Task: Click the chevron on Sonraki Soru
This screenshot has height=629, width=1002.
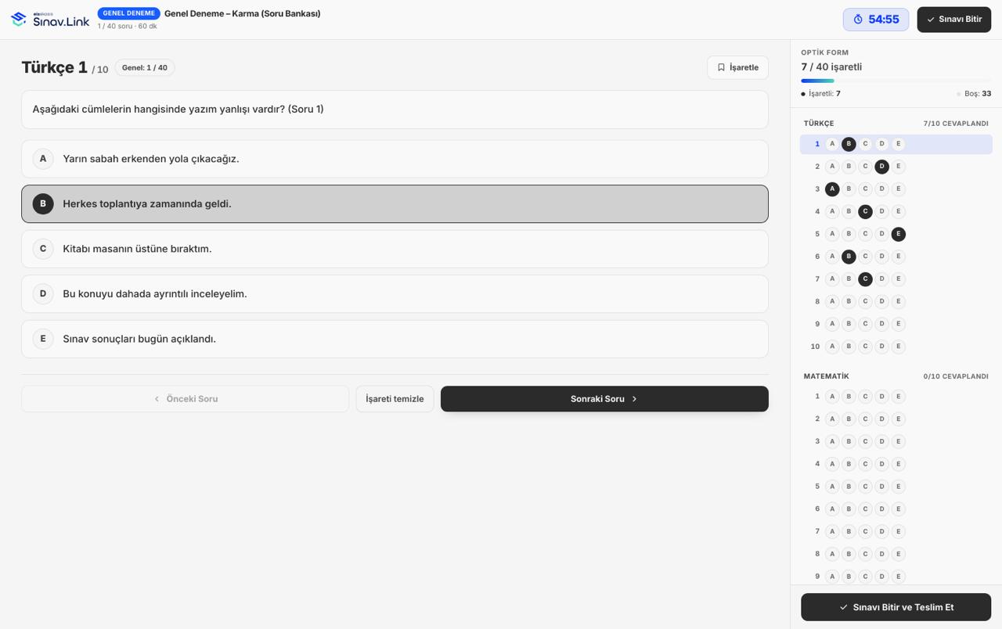Action: click(634, 399)
